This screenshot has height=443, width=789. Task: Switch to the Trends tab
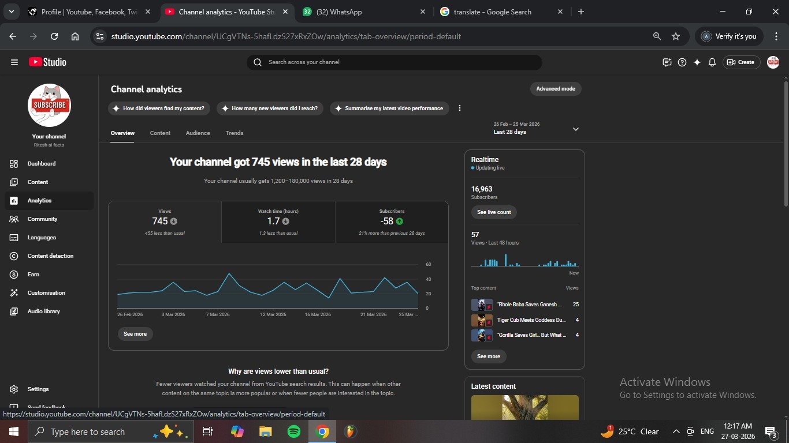[235, 133]
